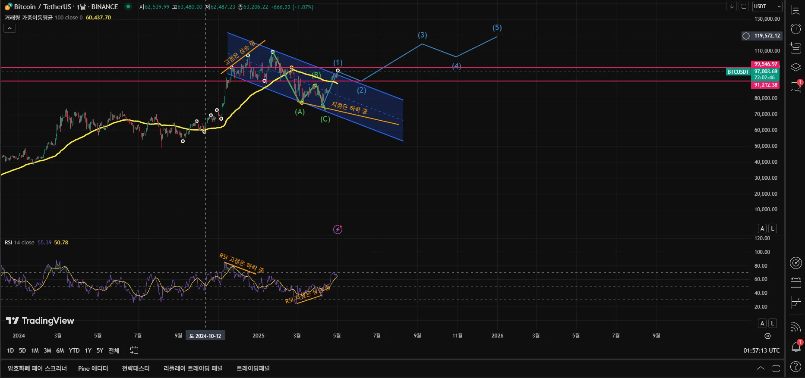Click the 91,212.38 price label
805x378 pixels.
click(766, 85)
